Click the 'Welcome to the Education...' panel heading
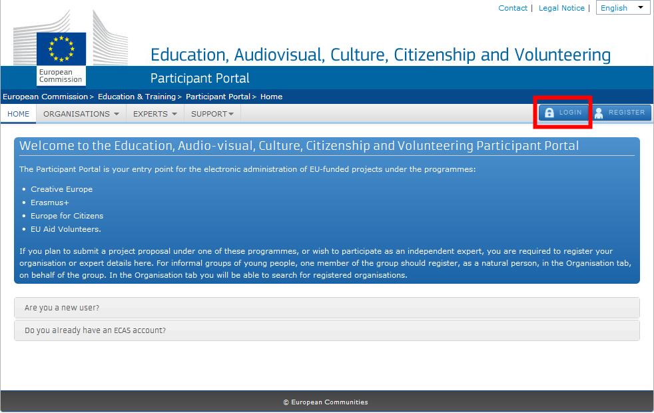This screenshot has width=654, height=413. pos(299,146)
